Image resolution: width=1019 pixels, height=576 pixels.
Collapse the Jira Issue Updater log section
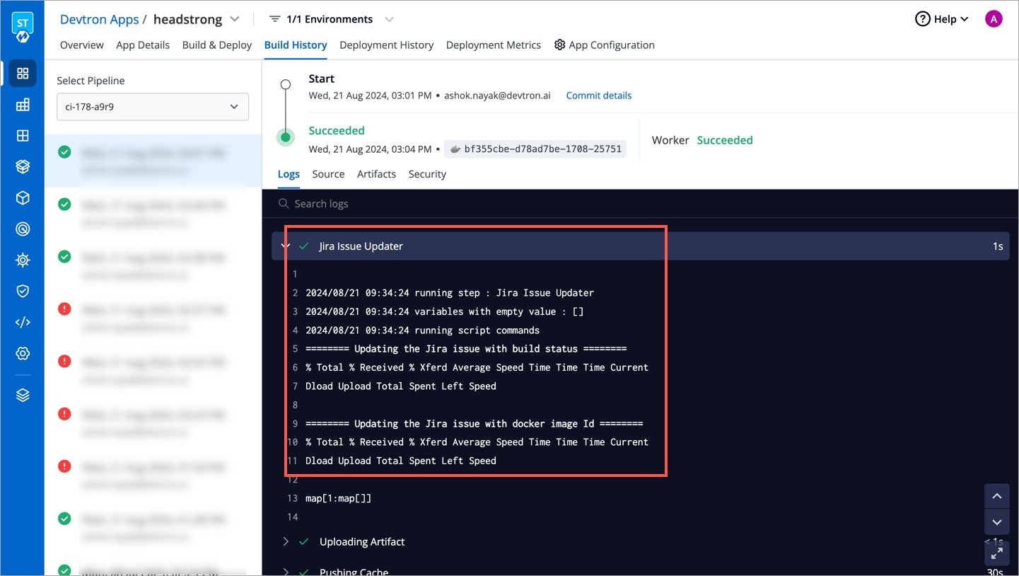[285, 246]
